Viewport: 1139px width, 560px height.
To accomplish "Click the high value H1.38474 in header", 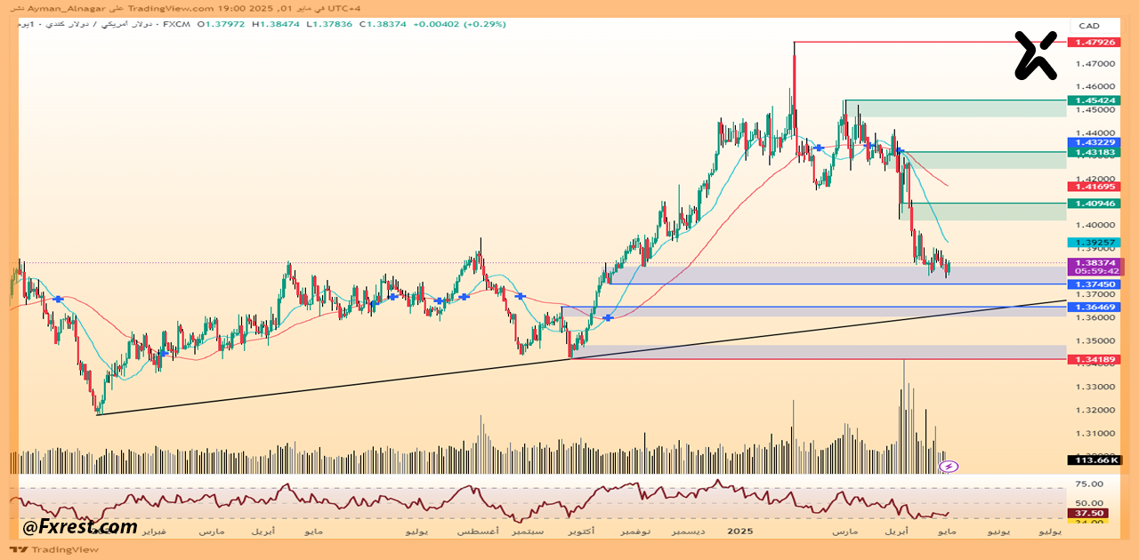I will coord(276,24).
